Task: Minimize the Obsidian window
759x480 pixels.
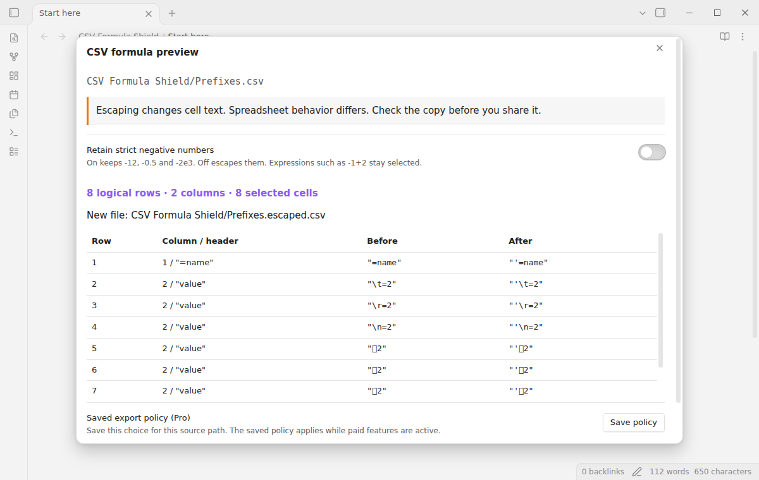Action: [689, 13]
